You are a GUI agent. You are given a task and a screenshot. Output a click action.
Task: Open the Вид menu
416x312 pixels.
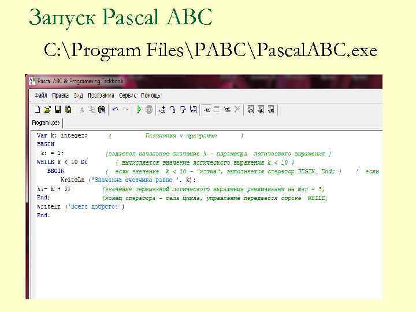(78, 95)
